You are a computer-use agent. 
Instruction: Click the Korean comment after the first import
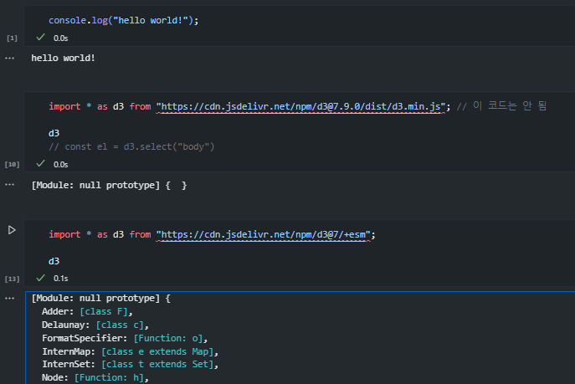pos(501,106)
